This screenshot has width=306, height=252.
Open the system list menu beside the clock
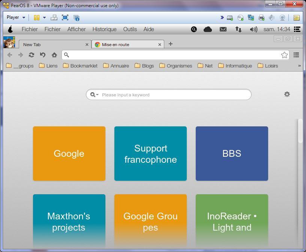coord(297,29)
